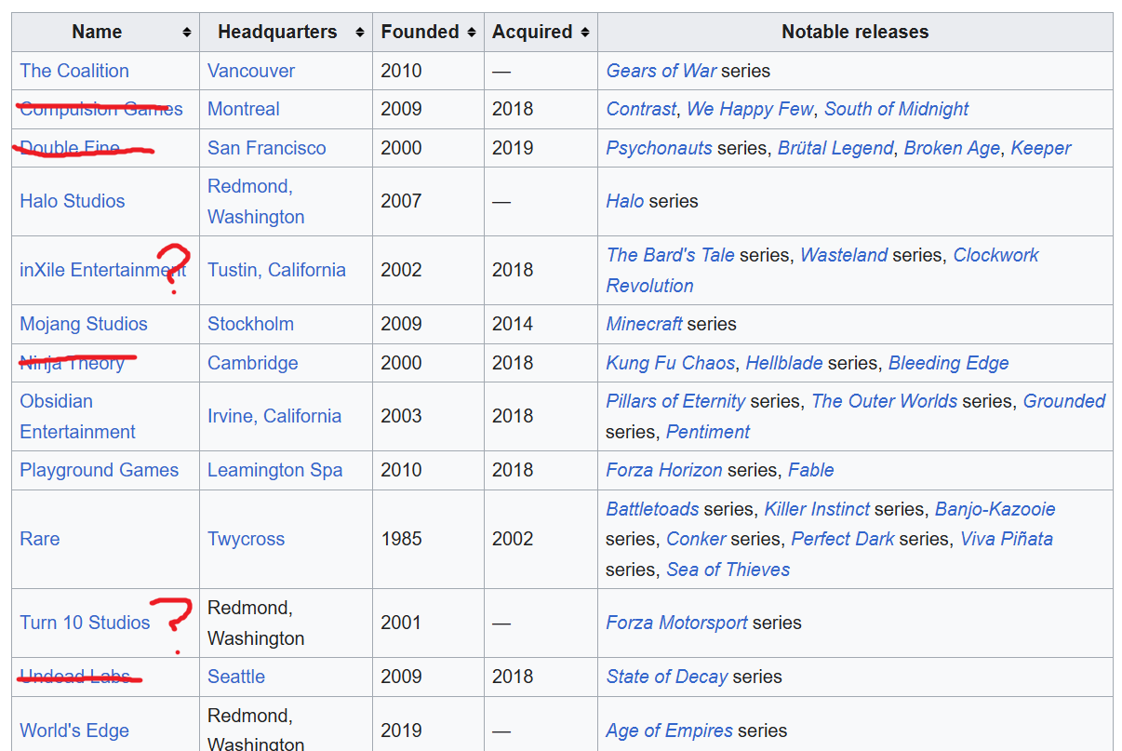The height and width of the screenshot is (751, 1122).
Task: Follow the Seattle link
Action: coord(236,677)
